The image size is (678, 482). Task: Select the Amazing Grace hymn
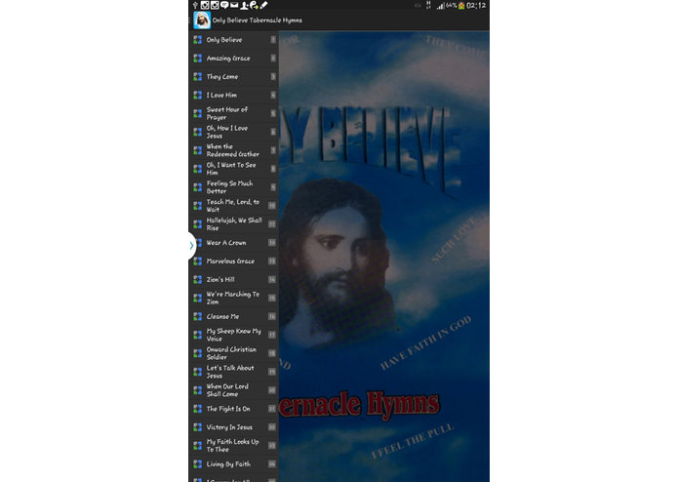pos(233,59)
